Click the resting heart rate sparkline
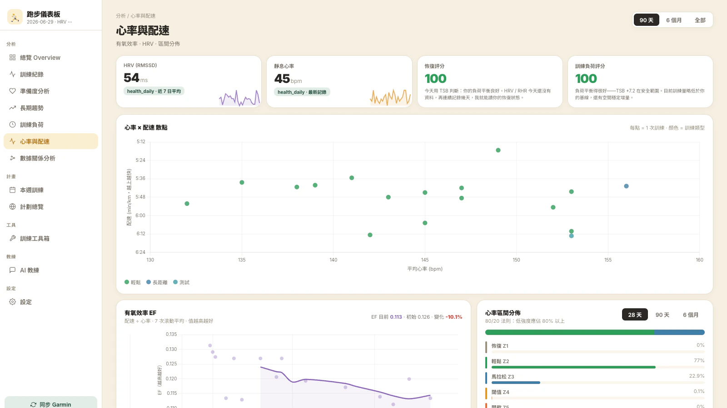The width and height of the screenshot is (727, 408). tap(390, 97)
